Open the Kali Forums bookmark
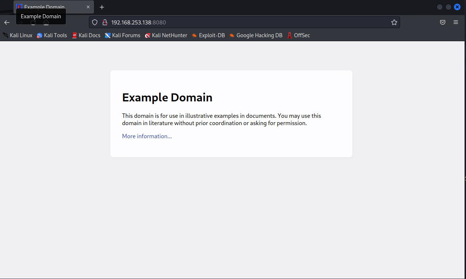 (x=122, y=35)
